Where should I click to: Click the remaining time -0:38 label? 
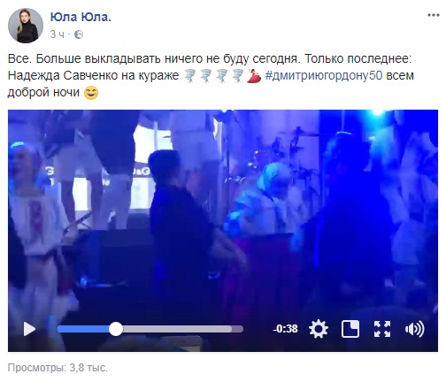coord(285,329)
